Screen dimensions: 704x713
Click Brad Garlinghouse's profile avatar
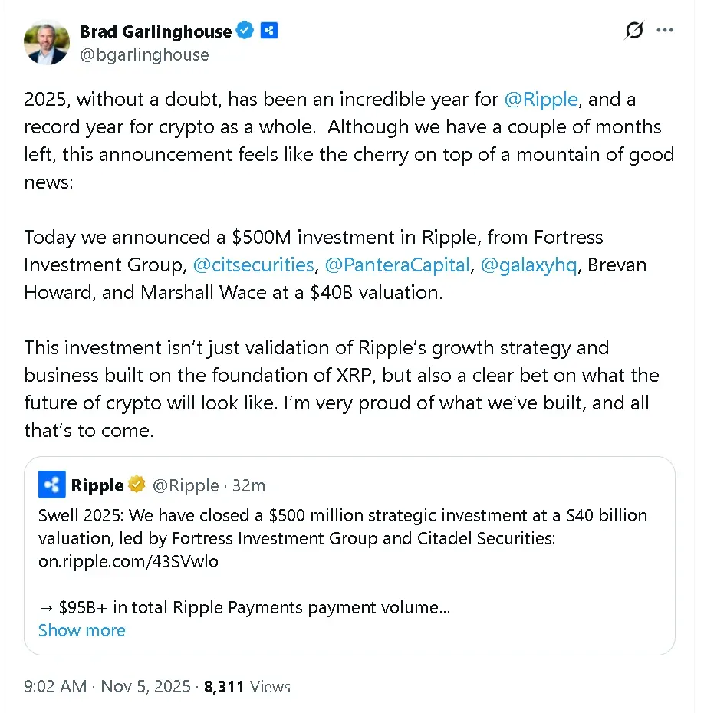pos(47,42)
